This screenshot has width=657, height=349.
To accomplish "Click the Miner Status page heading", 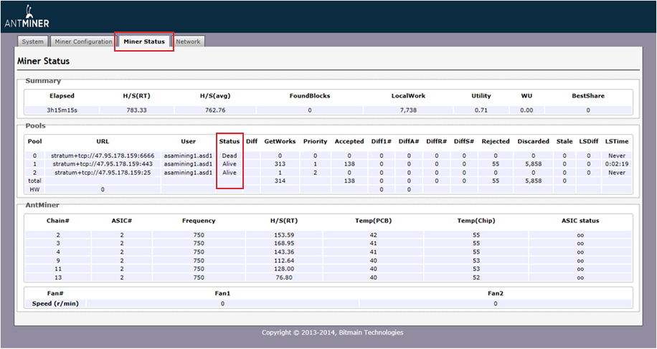I will pos(43,61).
